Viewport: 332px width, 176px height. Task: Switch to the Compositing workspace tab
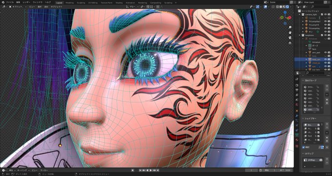click(155, 3)
